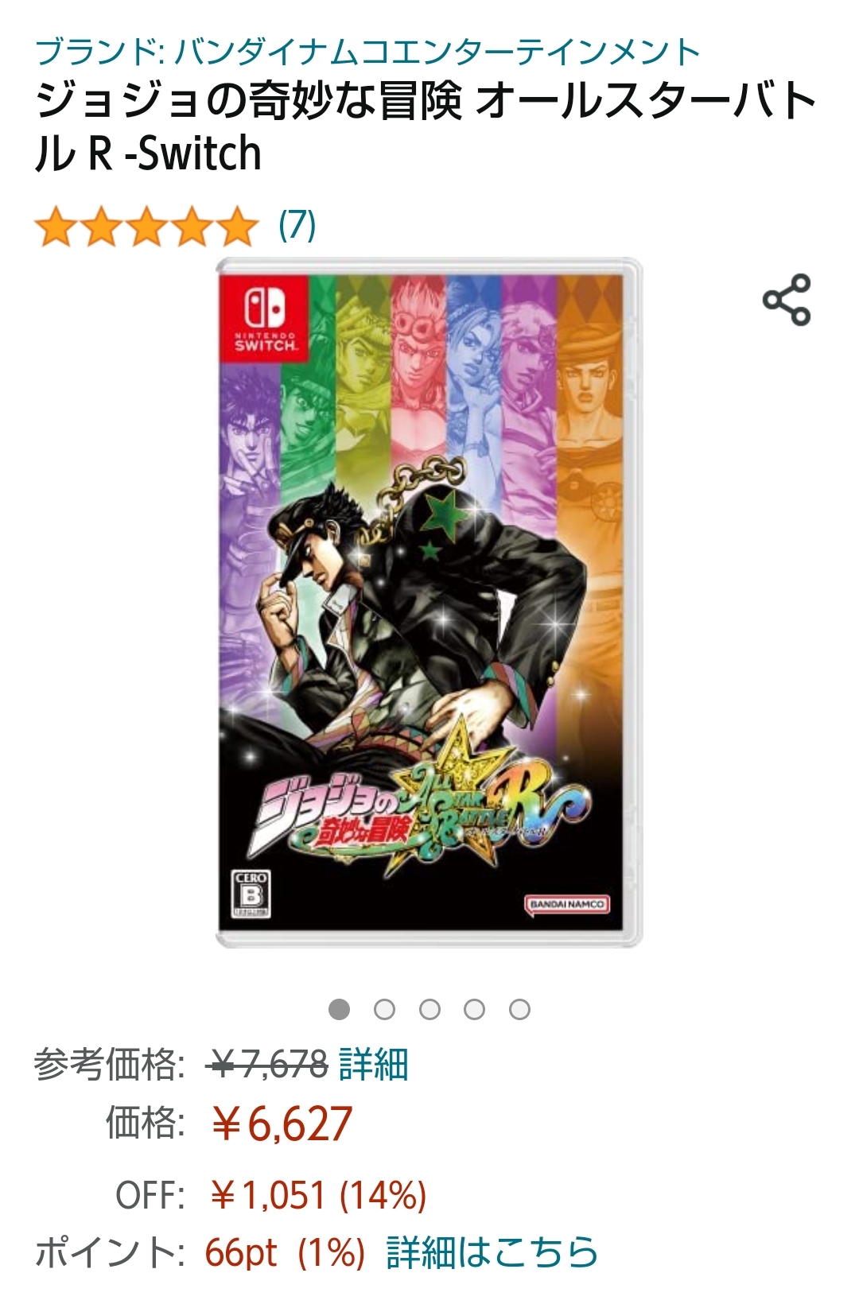Select the third image carousel dot
Viewport: 859px width, 1304px height.
[429, 1009]
